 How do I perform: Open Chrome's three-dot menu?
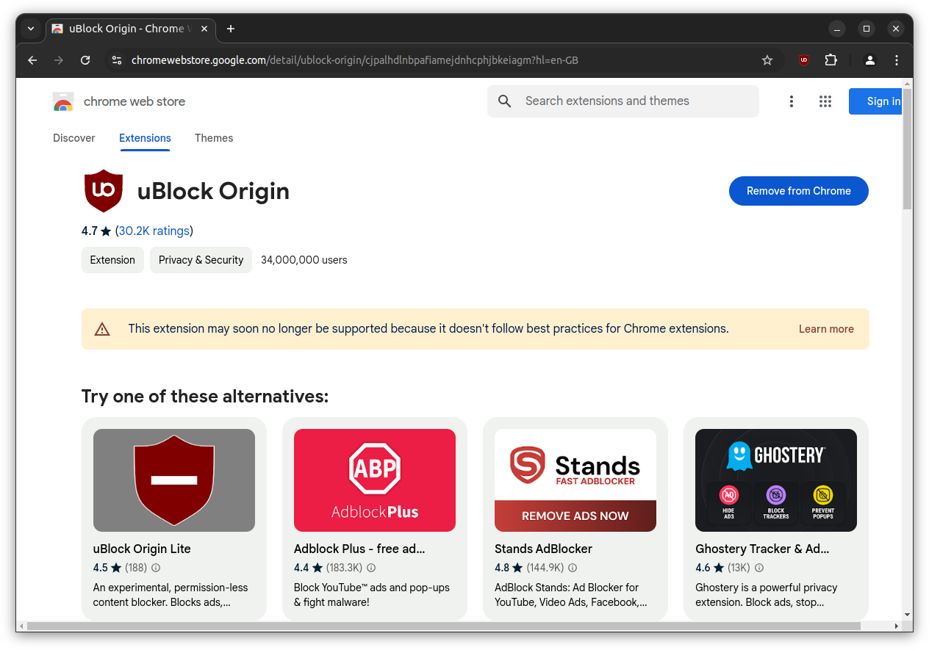click(x=897, y=60)
